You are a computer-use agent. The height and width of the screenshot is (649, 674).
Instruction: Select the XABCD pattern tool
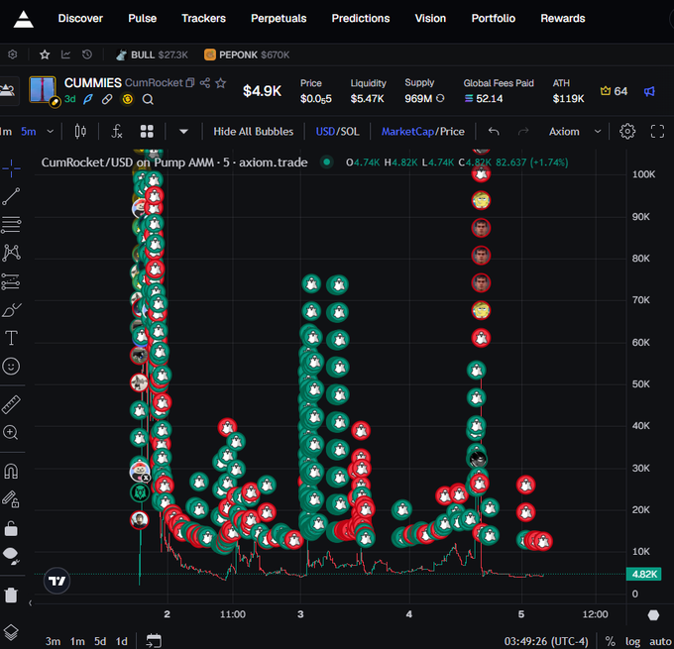coord(11,253)
